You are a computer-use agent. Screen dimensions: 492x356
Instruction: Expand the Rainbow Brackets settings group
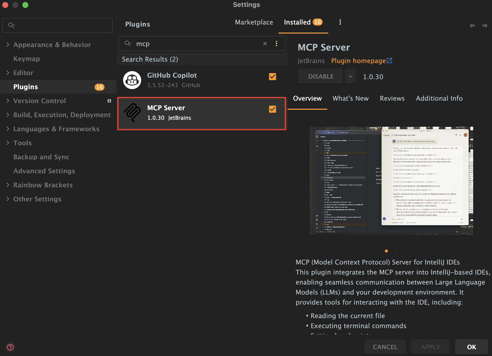[8, 185]
